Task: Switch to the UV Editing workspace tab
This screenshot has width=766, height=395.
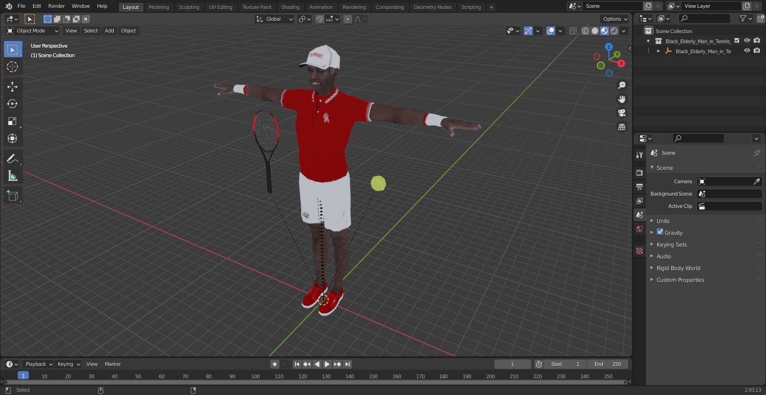Action: pyautogui.click(x=220, y=7)
